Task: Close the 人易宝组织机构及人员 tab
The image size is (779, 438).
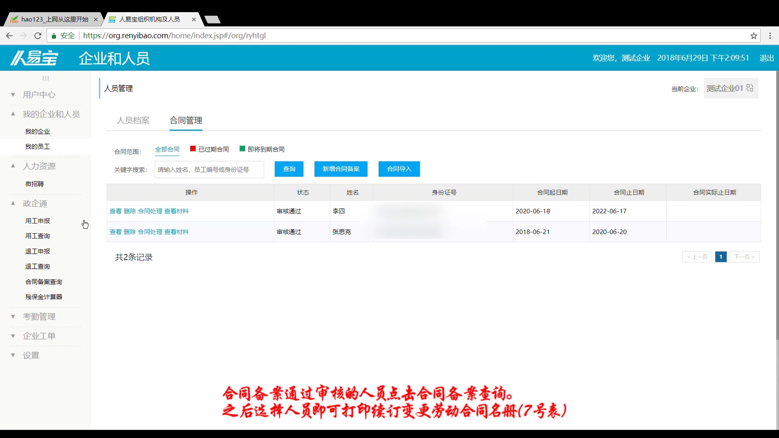Action: coord(194,19)
